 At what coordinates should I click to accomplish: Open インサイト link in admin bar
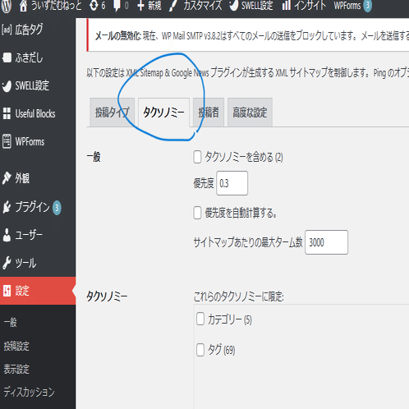pyautogui.click(x=310, y=6)
